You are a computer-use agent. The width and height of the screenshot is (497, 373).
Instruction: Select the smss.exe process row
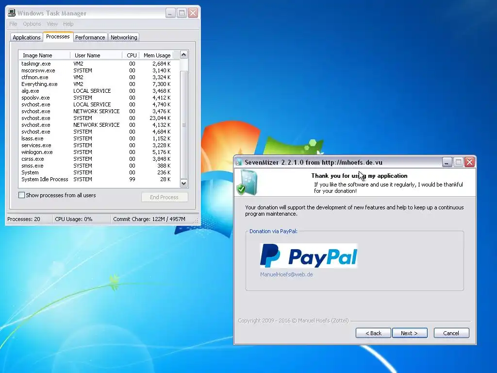coord(99,166)
